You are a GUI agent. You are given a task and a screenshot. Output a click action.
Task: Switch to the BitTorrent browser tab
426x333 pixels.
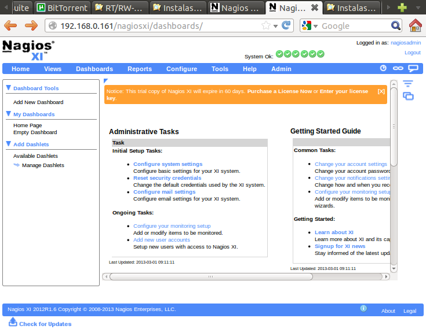click(x=61, y=8)
